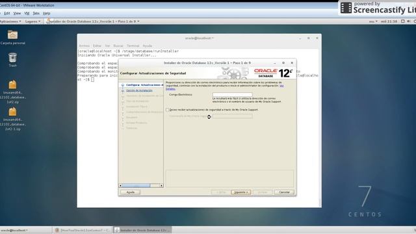Minimize the Oracle installer window
This screenshot has width=416, height=234.
pyautogui.click(x=275, y=63)
